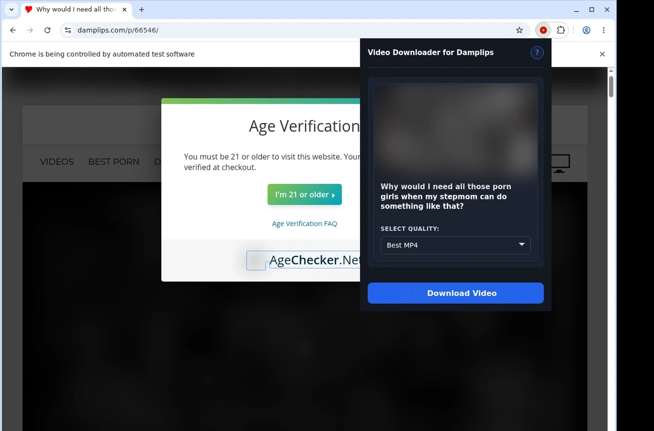The image size is (654, 431).
Task: Click the red Video Downloader extension icon
Action: 543,31
